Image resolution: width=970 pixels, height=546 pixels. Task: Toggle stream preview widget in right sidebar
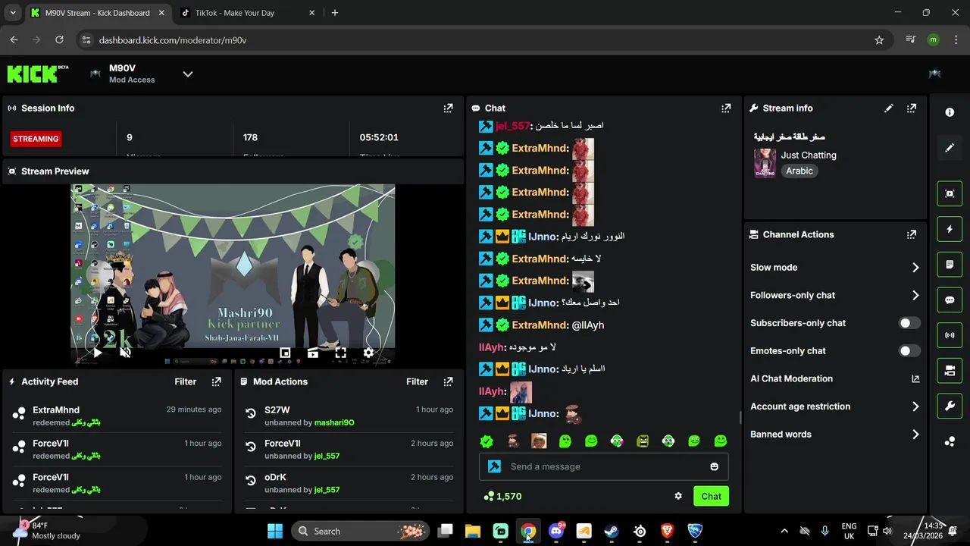pyautogui.click(x=950, y=193)
